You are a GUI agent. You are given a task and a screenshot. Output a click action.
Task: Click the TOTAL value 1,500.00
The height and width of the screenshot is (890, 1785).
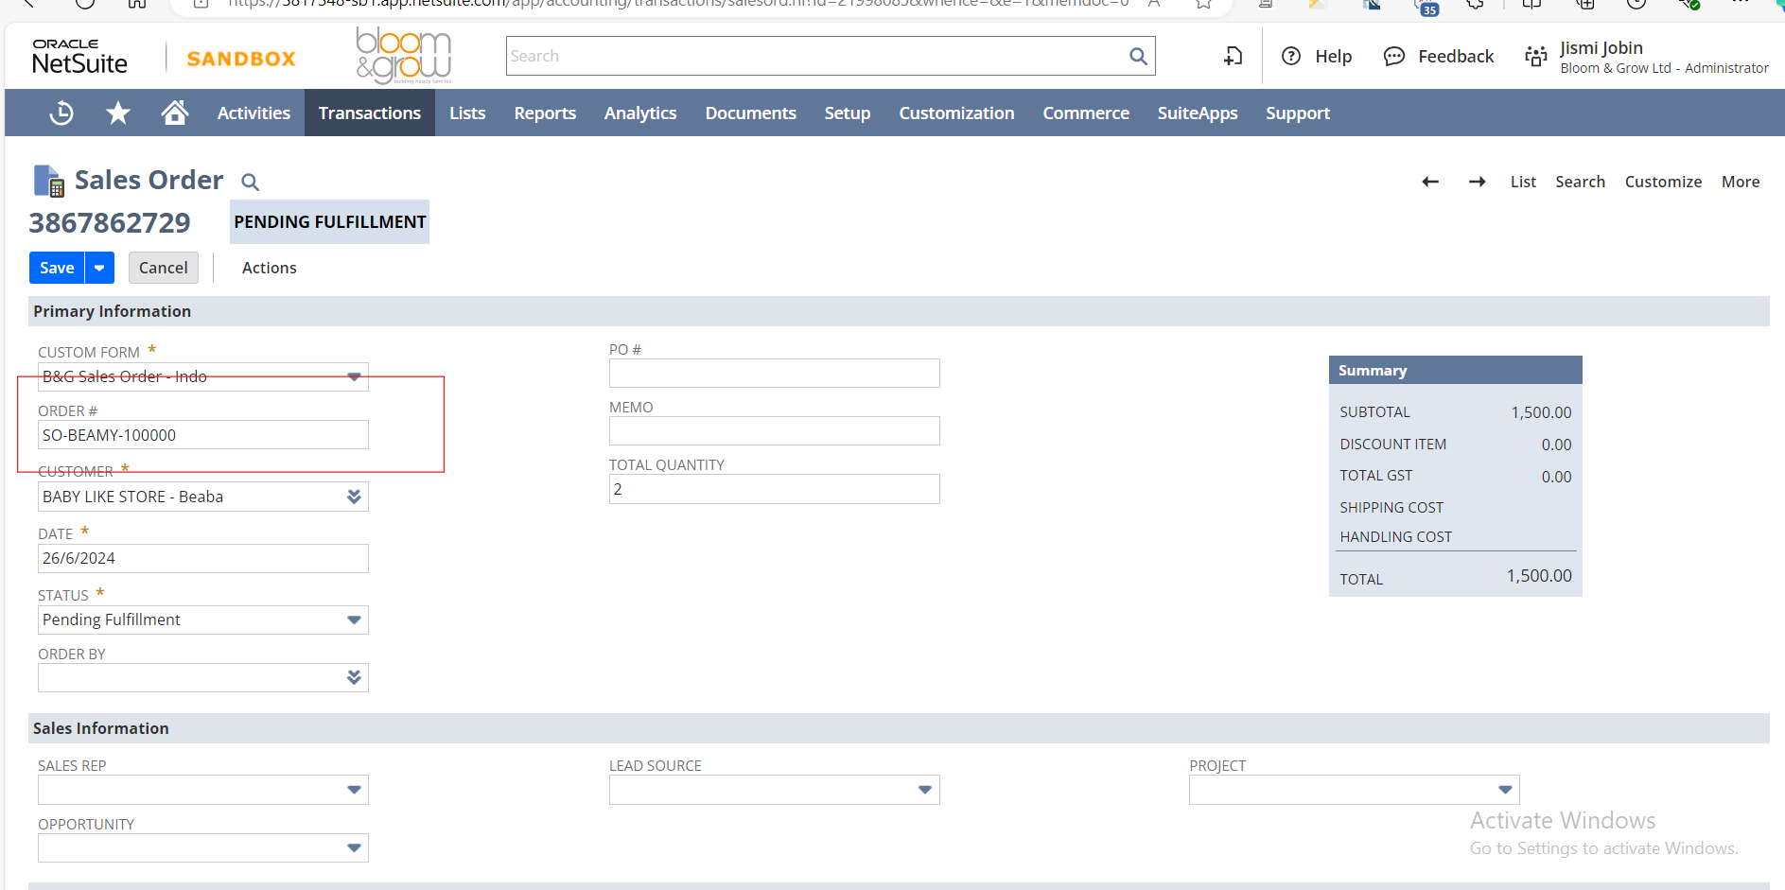1539,576
